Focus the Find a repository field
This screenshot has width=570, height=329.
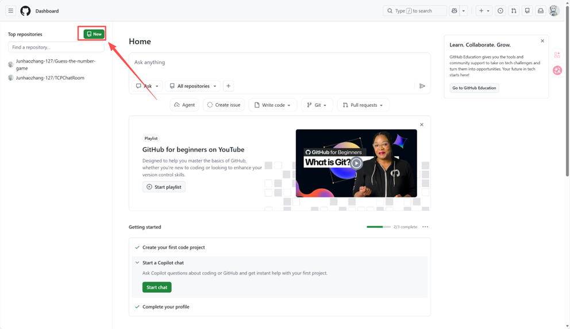click(x=56, y=47)
